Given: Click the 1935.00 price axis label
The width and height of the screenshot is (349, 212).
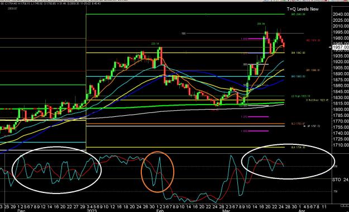Looking at the screenshot, I should point(341,56).
